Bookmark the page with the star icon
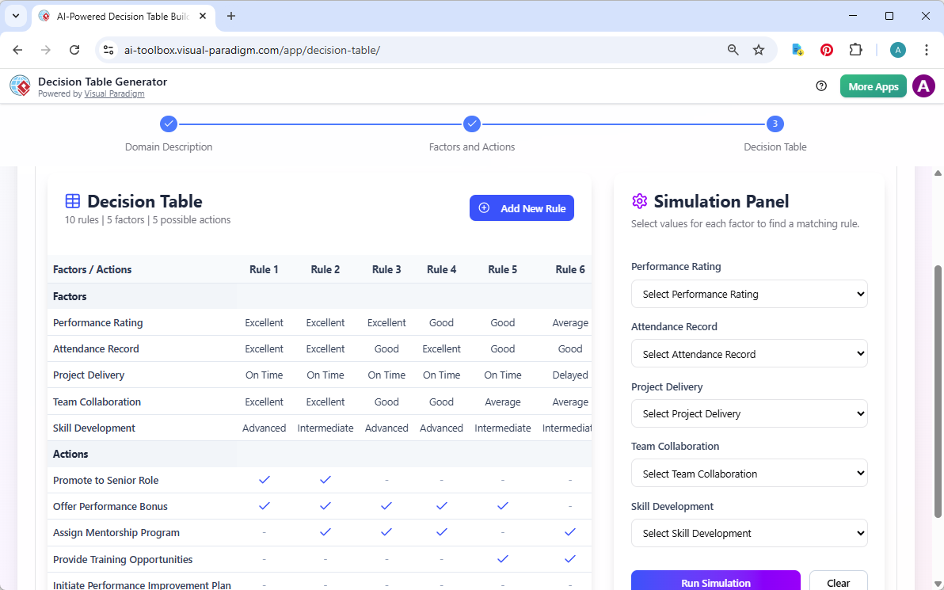Screen dimensions: 944x590 [x=759, y=49]
